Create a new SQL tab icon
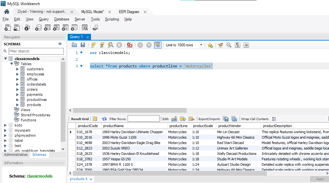The height and width of the screenshot is (183, 329). coord(8,27)
